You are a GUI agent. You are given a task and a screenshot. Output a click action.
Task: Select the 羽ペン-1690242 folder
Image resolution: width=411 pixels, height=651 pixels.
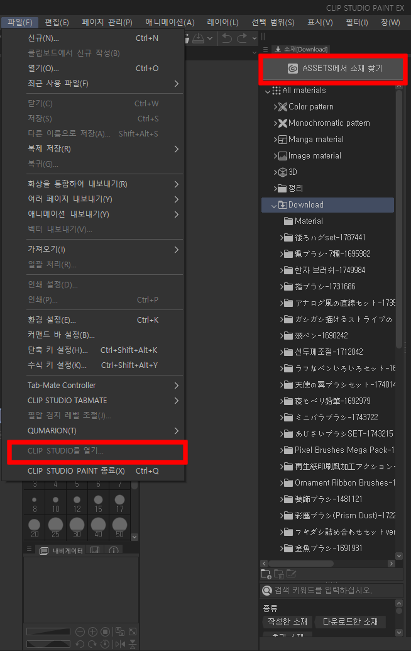321,335
